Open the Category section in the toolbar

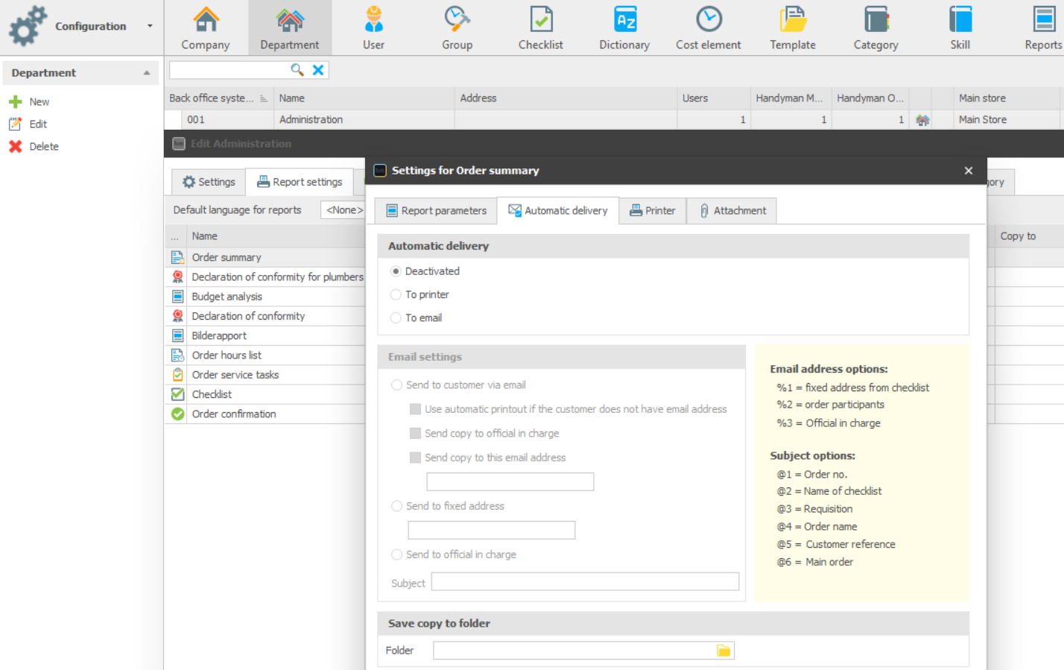tap(876, 28)
